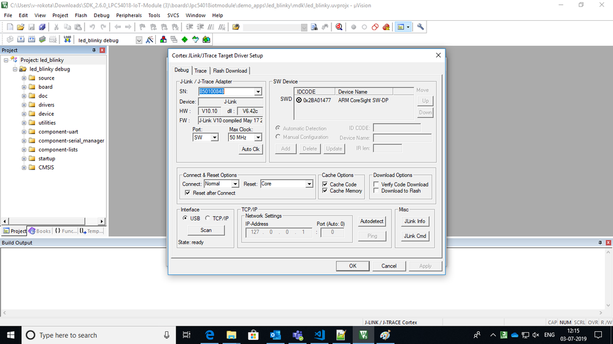Click the JLink Info button
Viewport: 613px width, 344px height.
(x=415, y=221)
